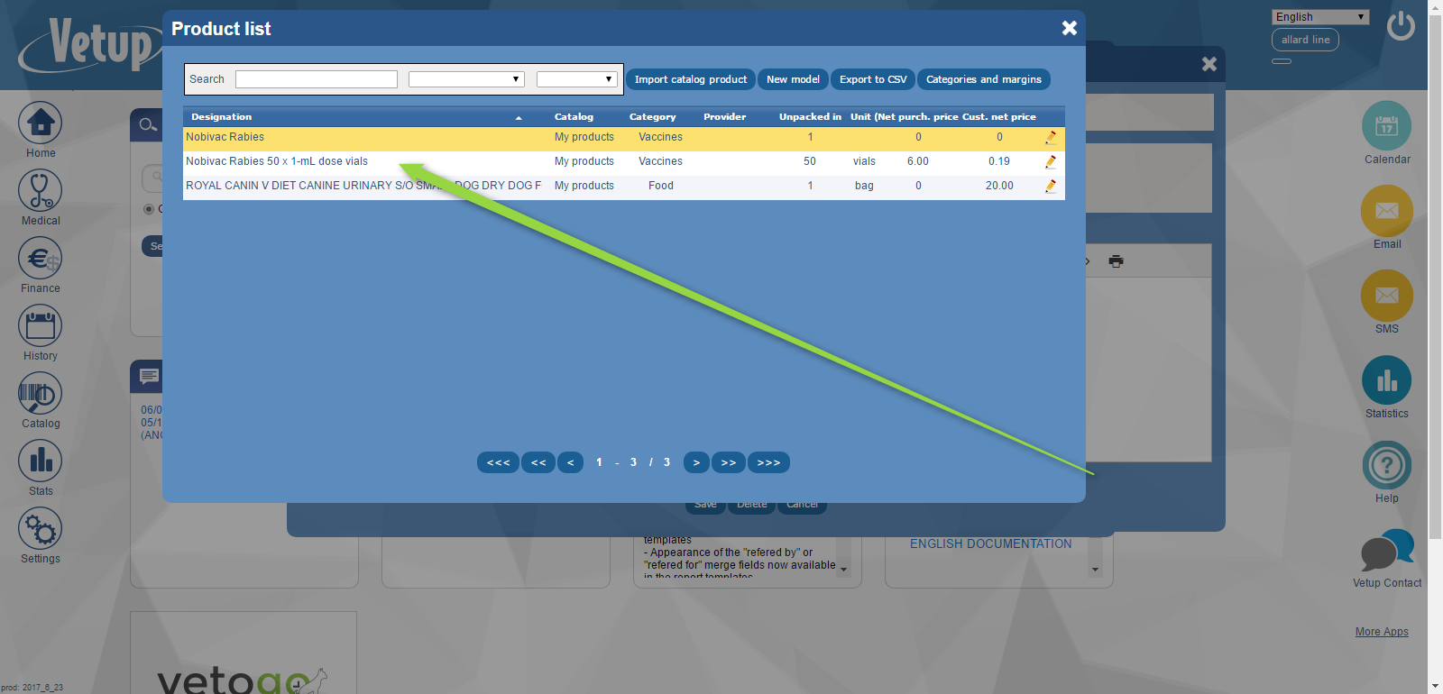
Task: Go to next page with > button
Action: coord(695,462)
